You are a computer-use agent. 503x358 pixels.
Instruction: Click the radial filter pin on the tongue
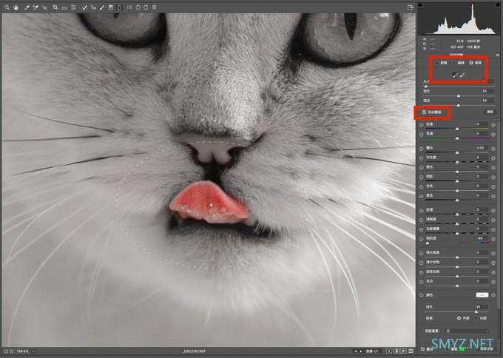pyautogui.click(x=211, y=204)
